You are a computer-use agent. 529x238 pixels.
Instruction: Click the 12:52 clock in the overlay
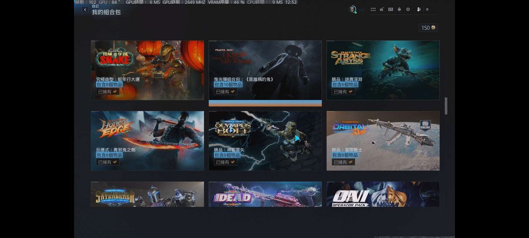coord(290,2)
